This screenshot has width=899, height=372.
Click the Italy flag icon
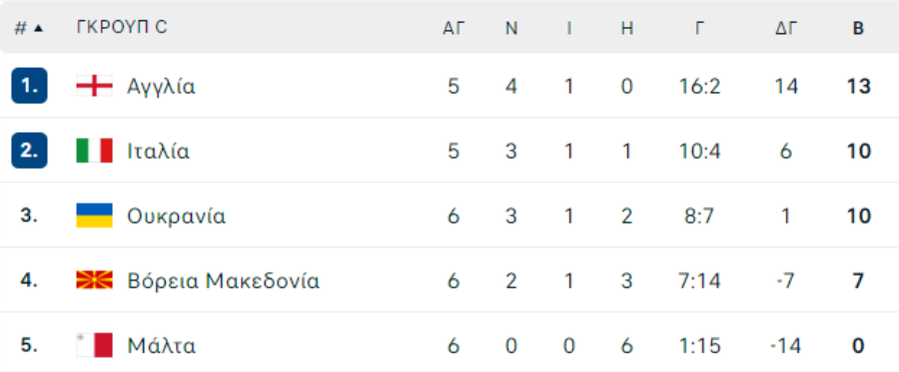[x=94, y=151]
